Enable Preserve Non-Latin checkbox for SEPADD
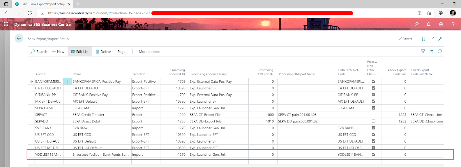This screenshot has height=167, width=461. 373,121
